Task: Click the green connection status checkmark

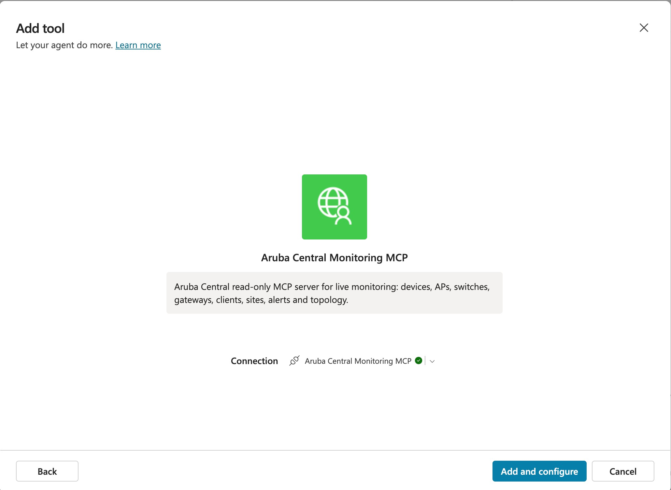Action: tap(419, 361)
